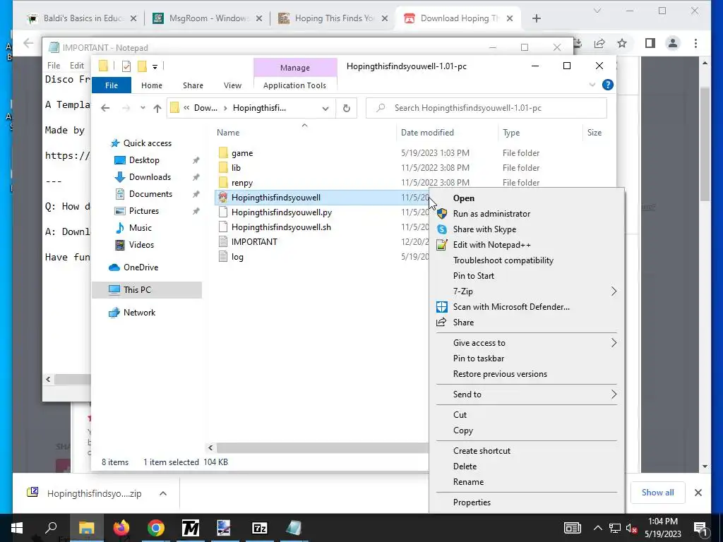
Task: Go up one folder level
Action: click(x=157, y=108)
